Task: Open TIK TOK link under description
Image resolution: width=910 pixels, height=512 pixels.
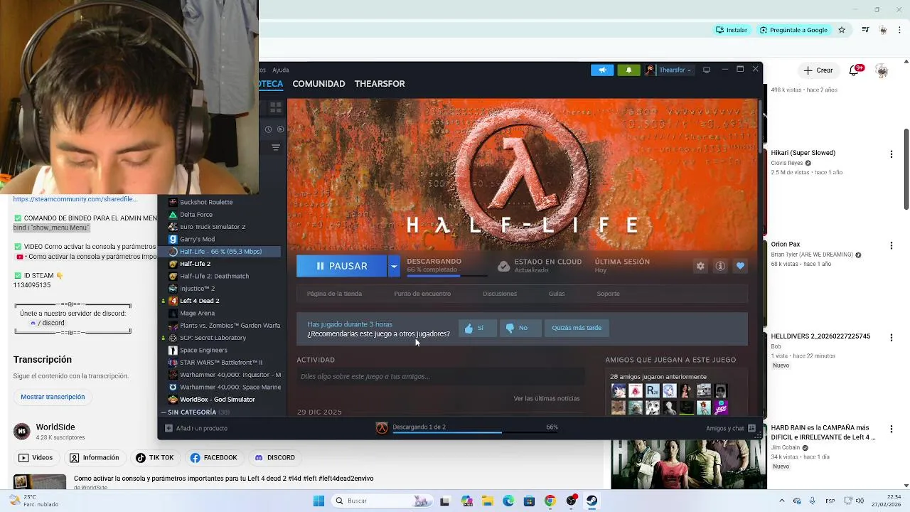Action: click(x=155, y=458)
